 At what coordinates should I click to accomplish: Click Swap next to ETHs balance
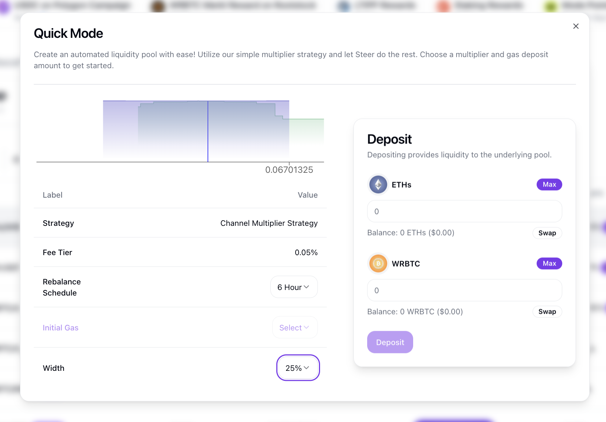pyautogui.click(x=547, y=233)
